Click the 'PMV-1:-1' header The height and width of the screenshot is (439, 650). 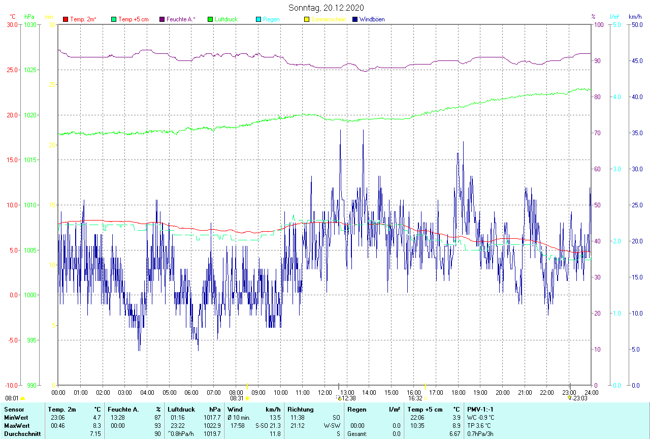coord(480,410)
